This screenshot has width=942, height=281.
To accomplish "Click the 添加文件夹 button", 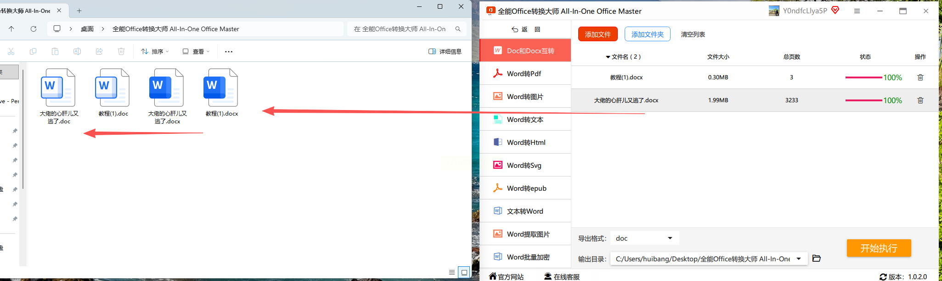I will click(x=647, y=34).
